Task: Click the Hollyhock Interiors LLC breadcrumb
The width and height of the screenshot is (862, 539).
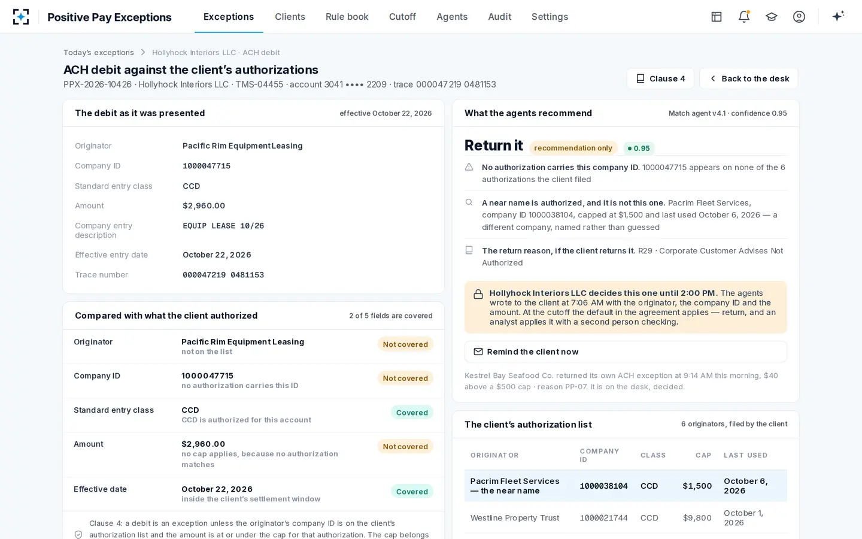Action: coord(216,53)
